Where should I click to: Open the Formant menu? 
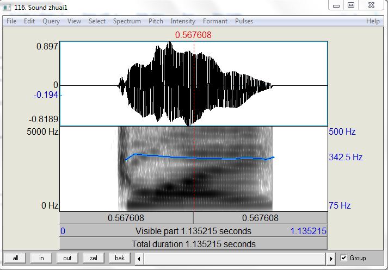[x=215, y=21]
